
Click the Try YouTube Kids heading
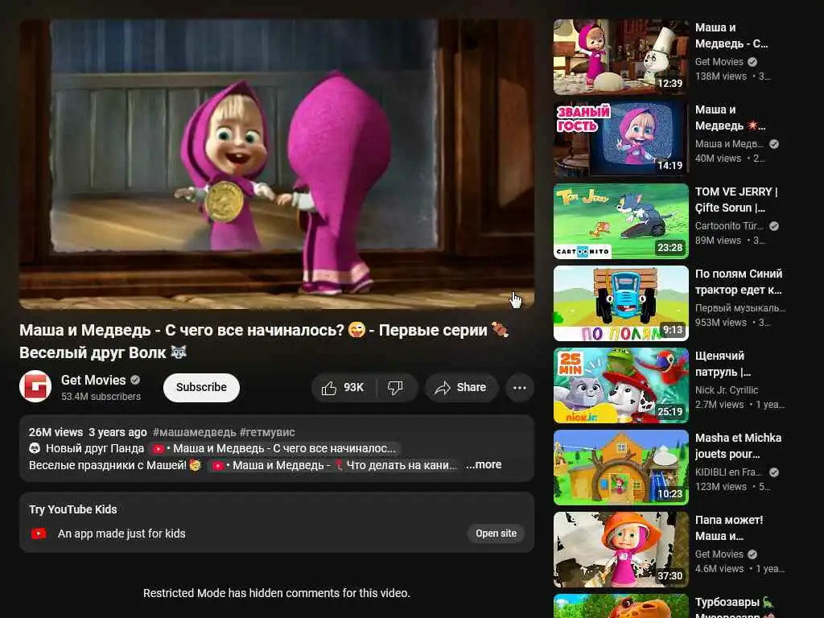pos(73,509)
